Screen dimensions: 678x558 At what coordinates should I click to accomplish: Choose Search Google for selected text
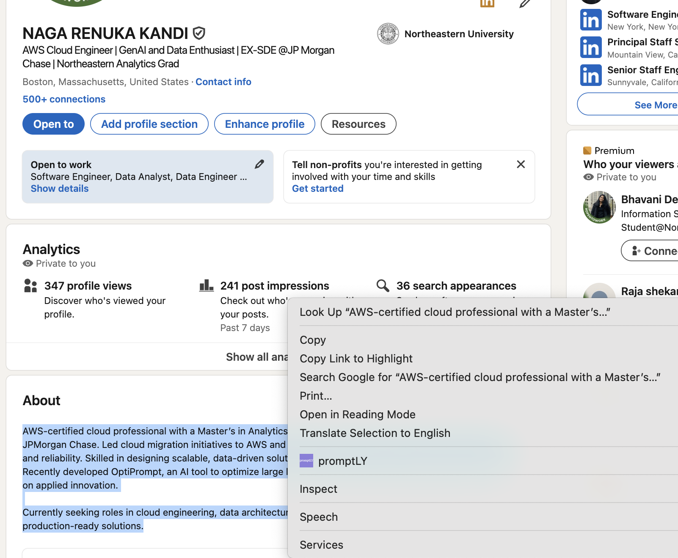pyautogui.click(x=480, y=377)
